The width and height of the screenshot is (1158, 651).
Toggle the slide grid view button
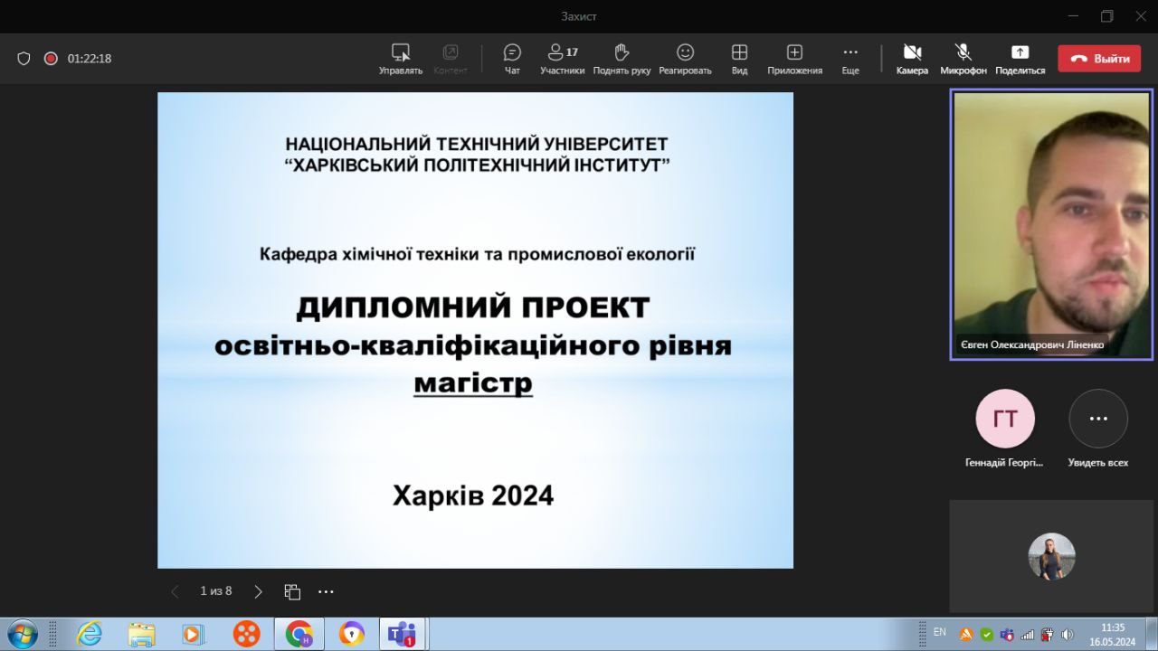pyautogui.click(x=292, y=591)
